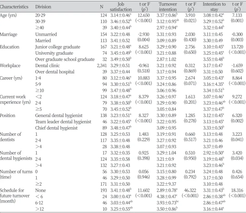
Task: Click the "3.16±4.35" intention to stay value
Action: coord(214,84)
